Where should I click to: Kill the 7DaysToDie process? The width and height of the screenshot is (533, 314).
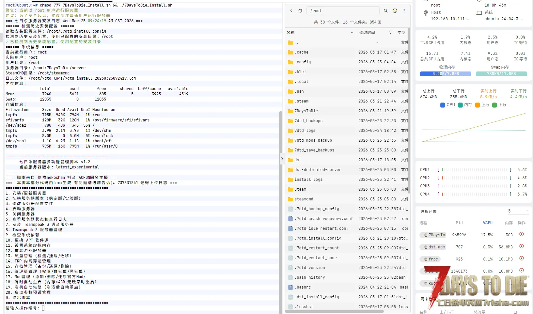point(521,234)
